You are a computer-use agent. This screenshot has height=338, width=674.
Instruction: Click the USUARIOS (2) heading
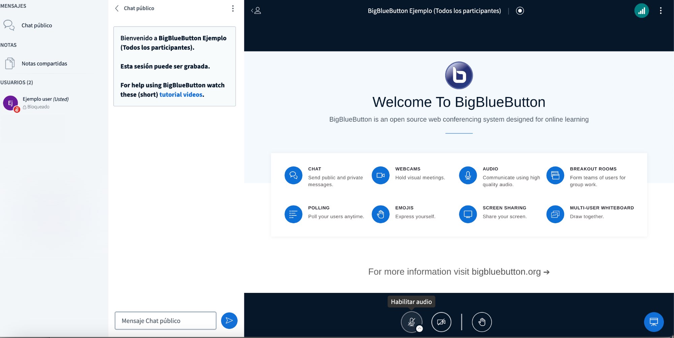[x=17, y=82]
